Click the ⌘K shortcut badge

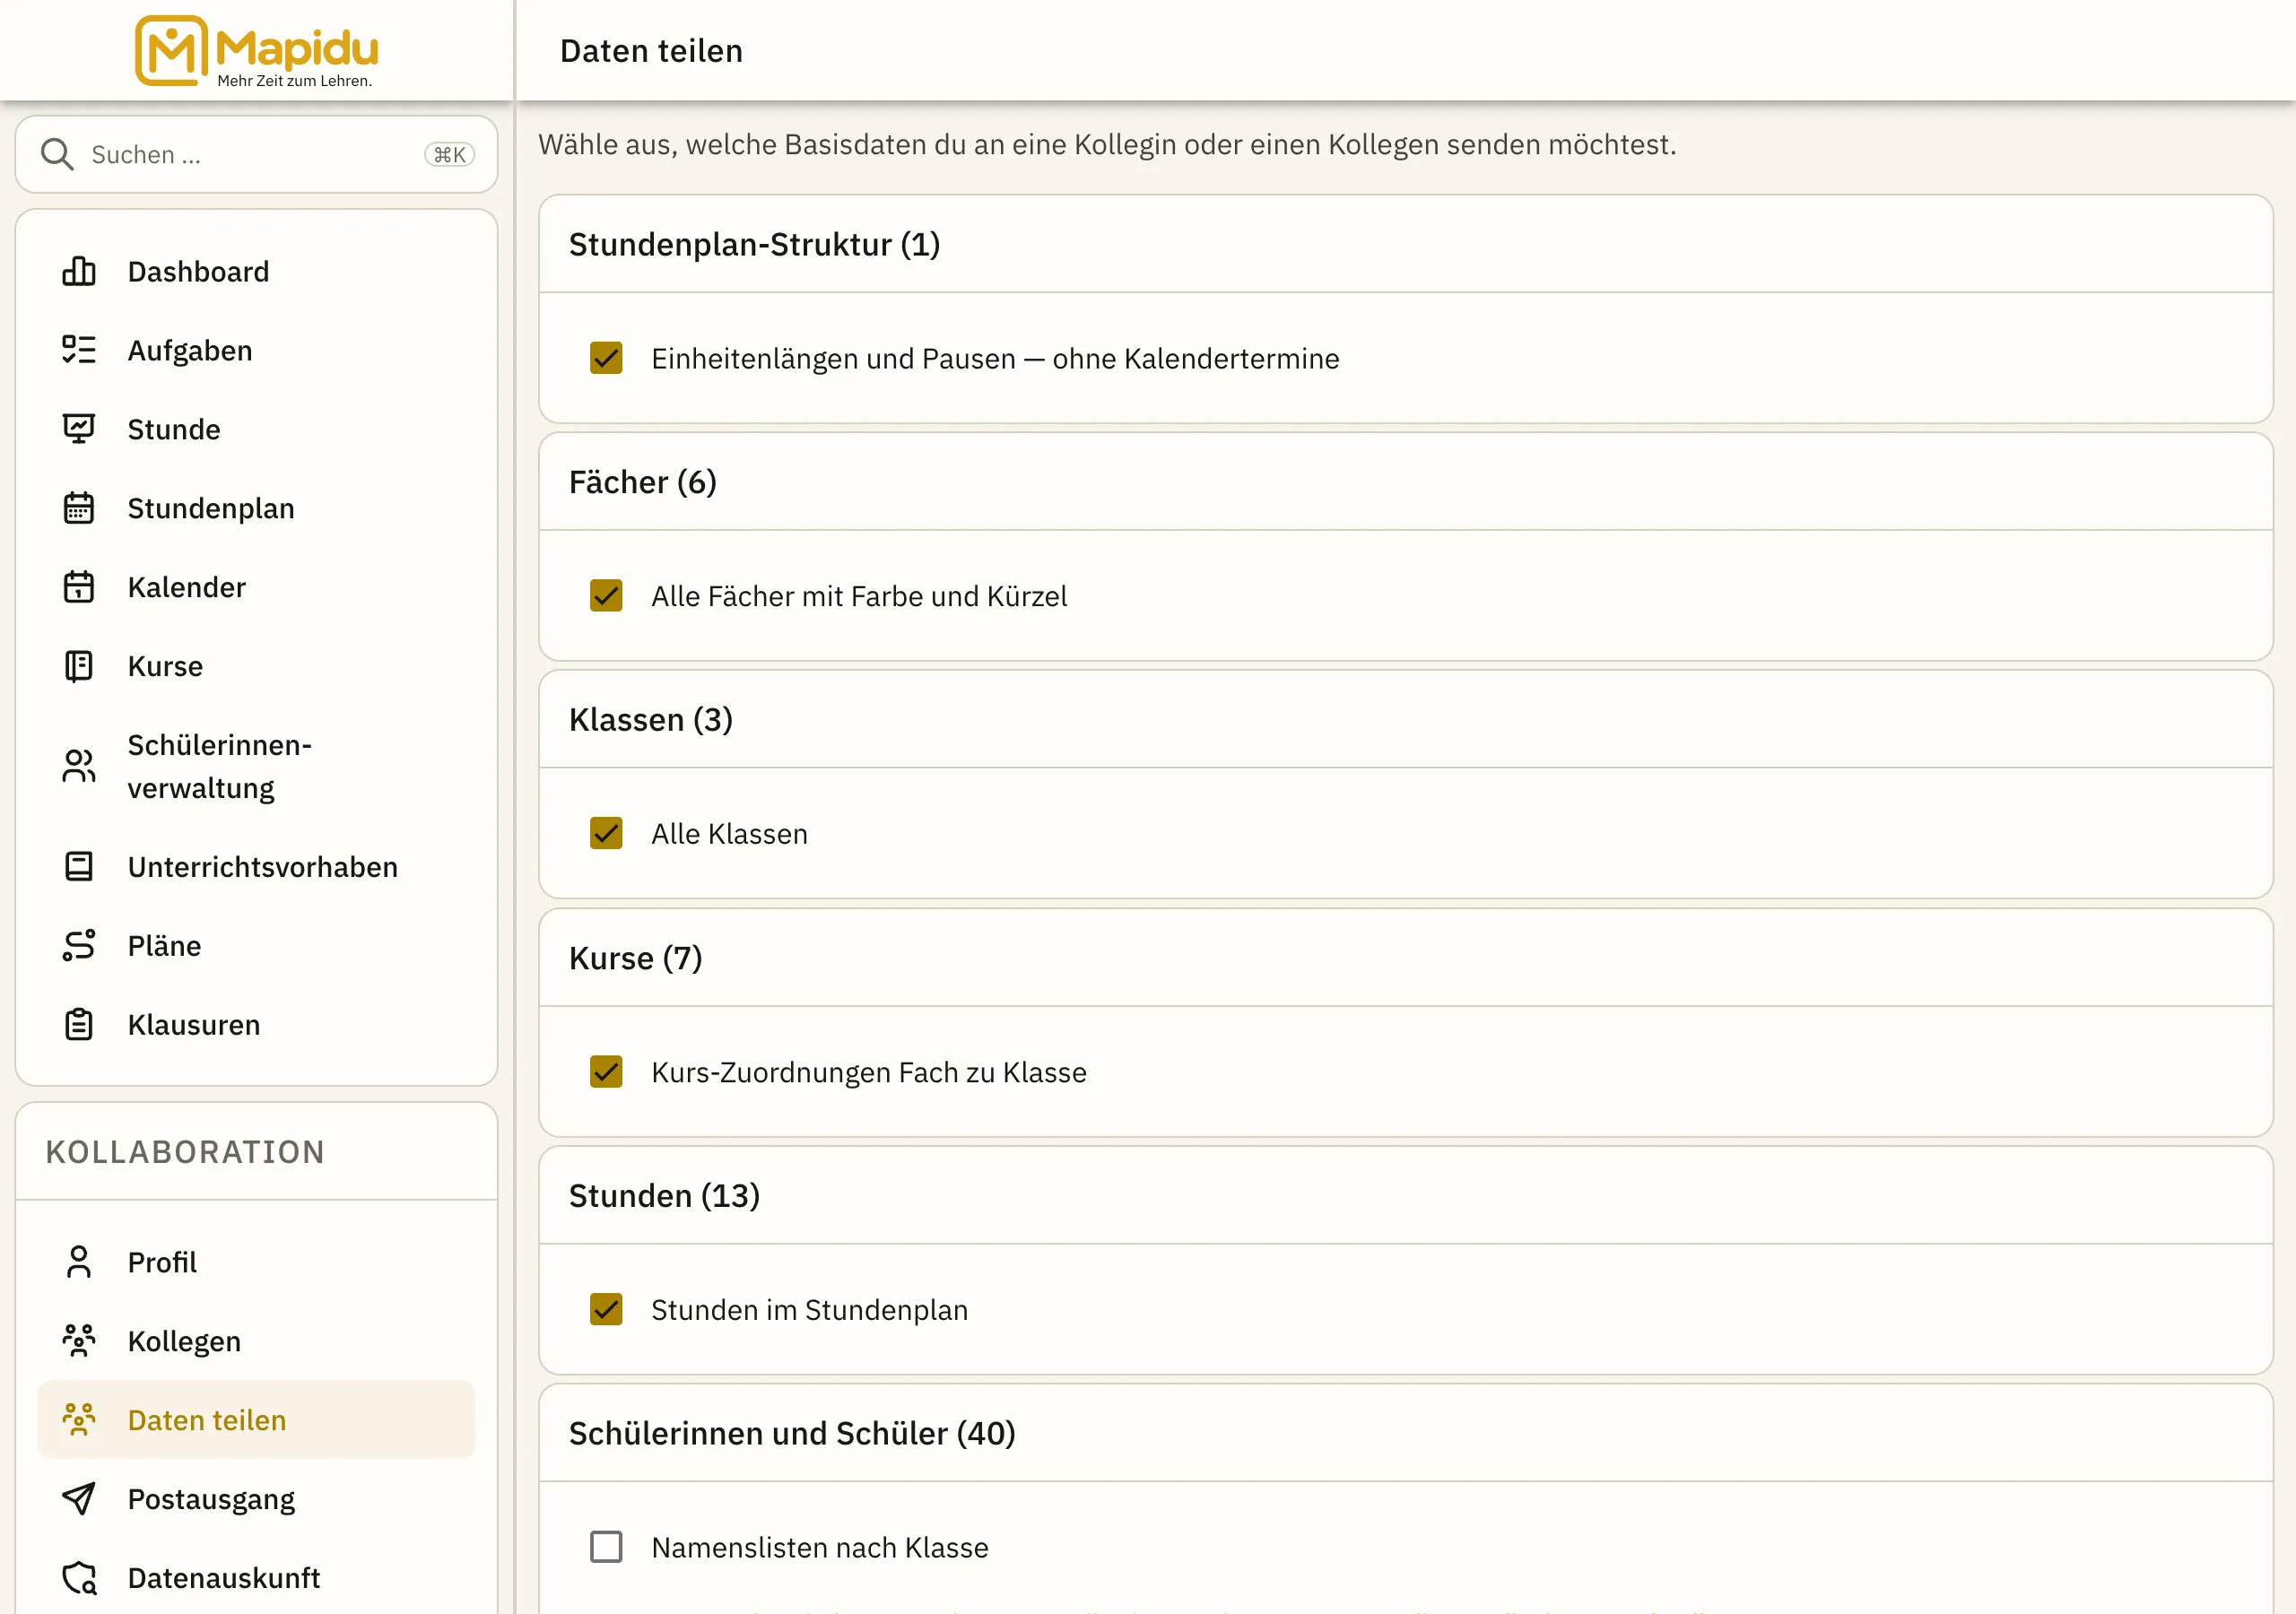[x=449, y=154]
